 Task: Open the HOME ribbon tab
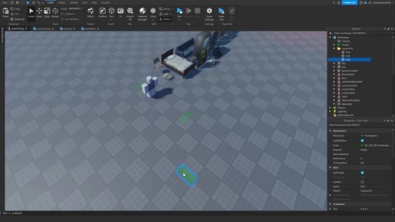[51, 2]
